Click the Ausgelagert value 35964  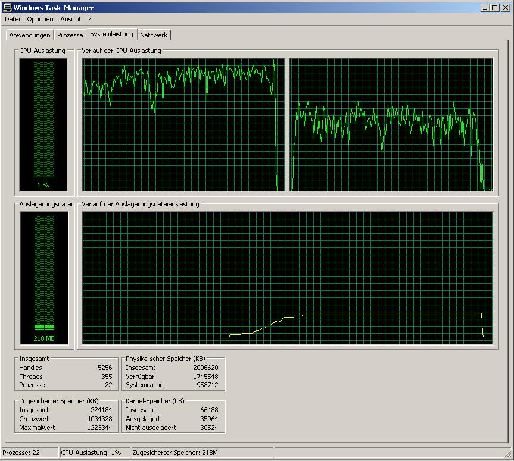(x=209, y=419)
